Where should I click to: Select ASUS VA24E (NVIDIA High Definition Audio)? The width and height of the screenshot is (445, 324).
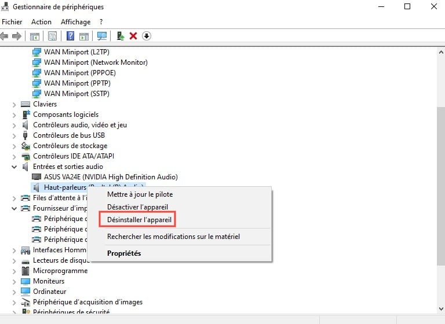pyautogui.click(x=111, y=177)
